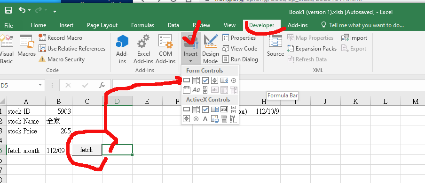The width and height of the screenshot is (425, 183).
Task: Select cell B3 containing 205
Action: 59,131
